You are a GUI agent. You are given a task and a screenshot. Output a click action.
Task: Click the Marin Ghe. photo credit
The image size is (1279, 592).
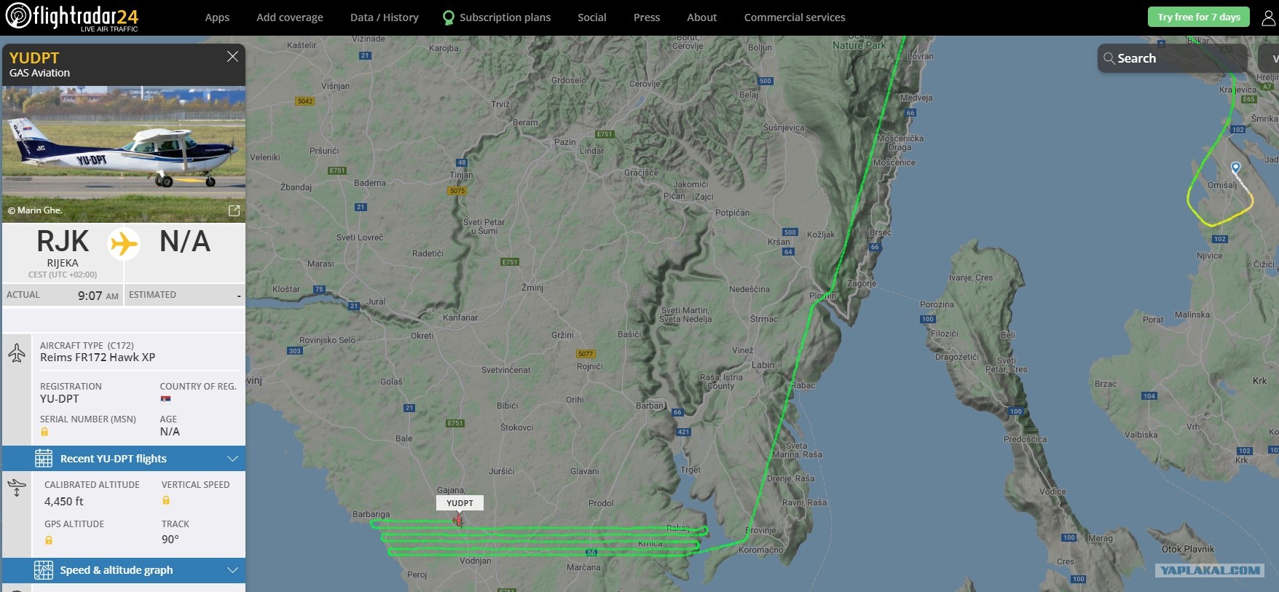pos(36,210)
